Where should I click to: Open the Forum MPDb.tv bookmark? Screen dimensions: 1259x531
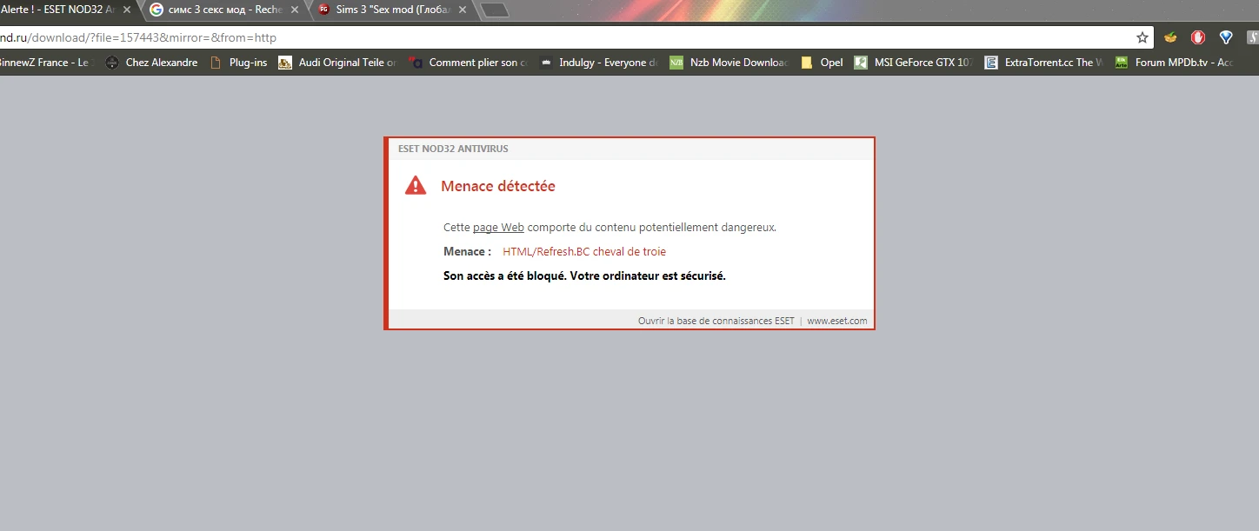point(1174,63)
